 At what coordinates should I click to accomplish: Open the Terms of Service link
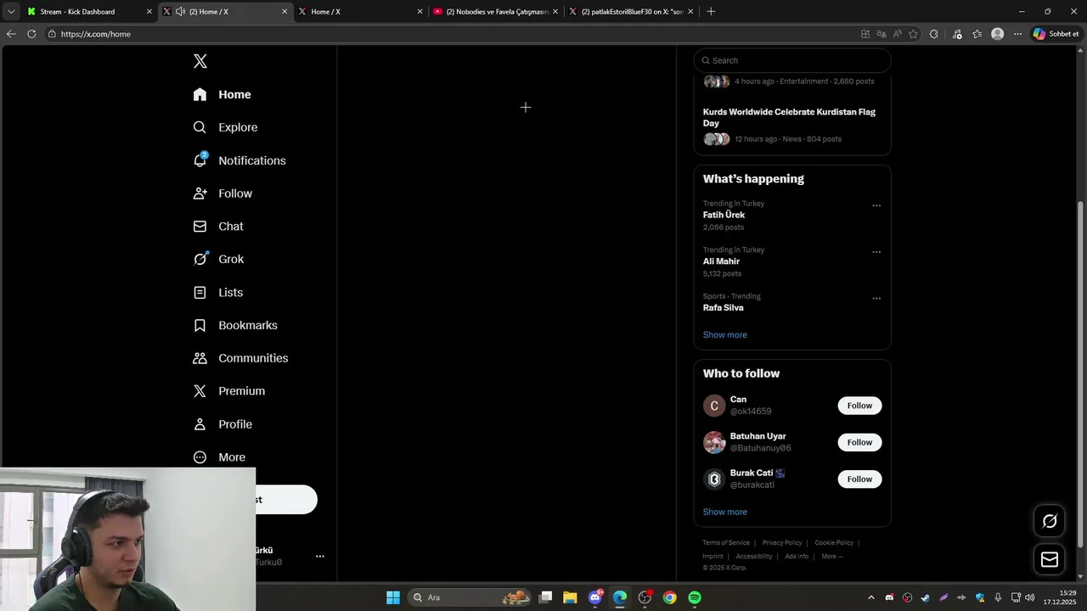point(726,543)
